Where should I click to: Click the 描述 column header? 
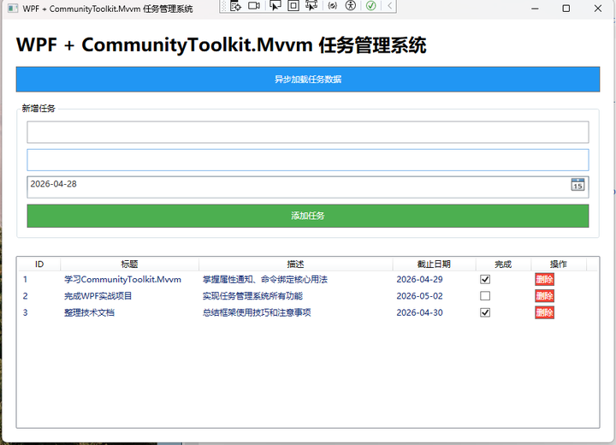pyautogui.click(x=295, y=264)
